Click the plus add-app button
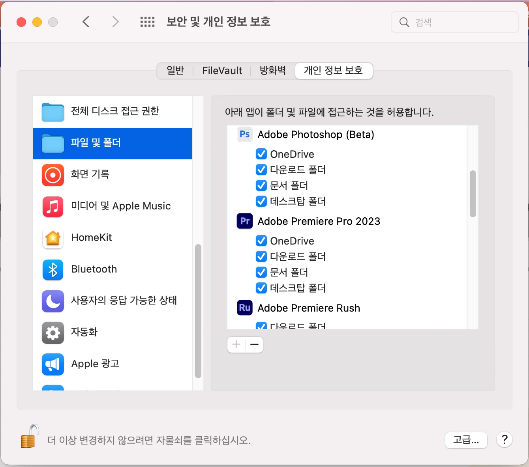529x467 pixels. coord(236,344)
